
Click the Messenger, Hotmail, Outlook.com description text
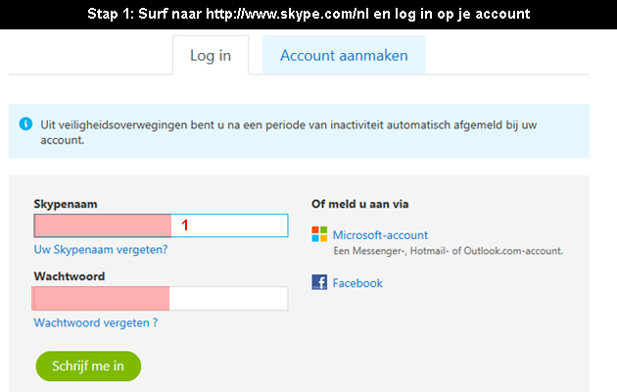449,251
